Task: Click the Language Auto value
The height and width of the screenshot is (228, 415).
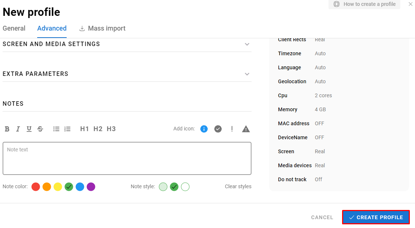Action: pyautogui.click(x=320, y=67)
